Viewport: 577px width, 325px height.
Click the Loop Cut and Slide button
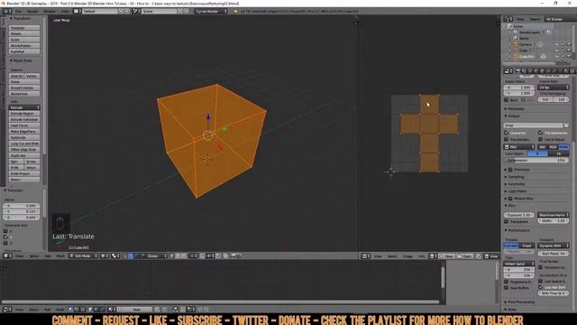pyautogui.click(x=24, y=144)
